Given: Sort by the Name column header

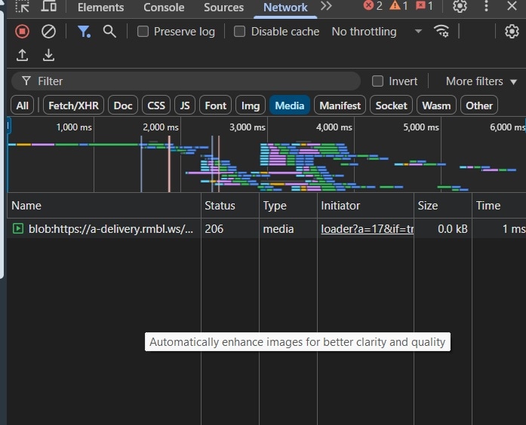Looking at the screenshot, I should pyautogui.click(x=104, y=205).
